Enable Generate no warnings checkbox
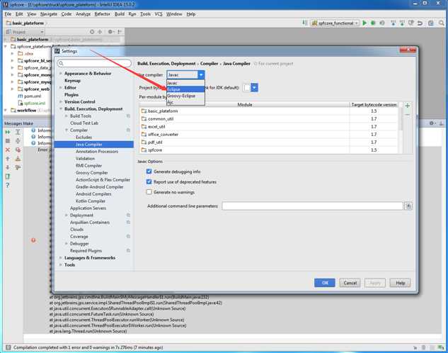 pyautogui.click(x=149, y=192)
